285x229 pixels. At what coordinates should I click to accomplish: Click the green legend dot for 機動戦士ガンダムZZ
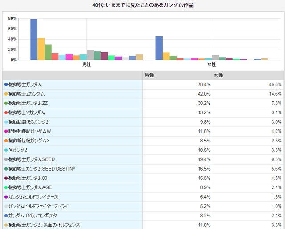pos(6,103)
